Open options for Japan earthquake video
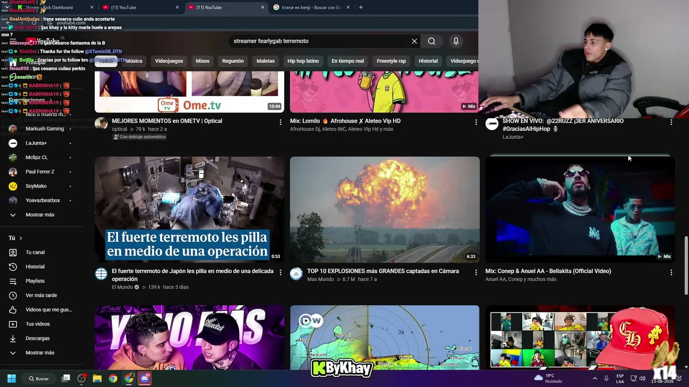This screenshot has width=689, height=387. coord(280,273)
